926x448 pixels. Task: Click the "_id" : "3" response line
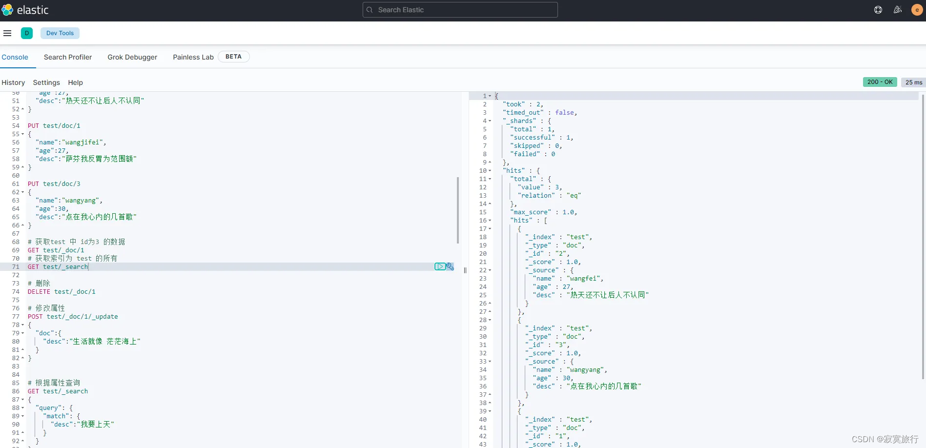click(x=547, y=345)
